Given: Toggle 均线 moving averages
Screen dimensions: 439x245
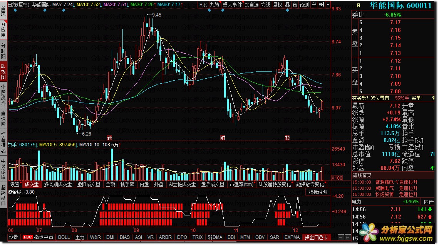Looking at the screenshot, I should tap(265, 5).
